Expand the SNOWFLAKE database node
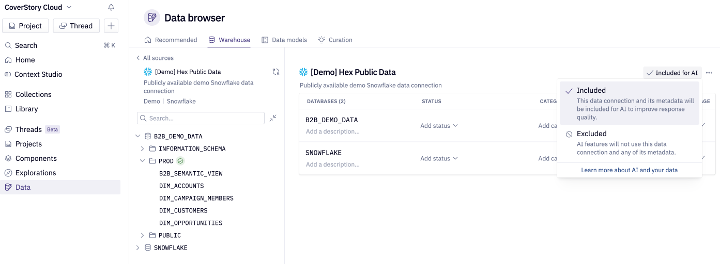 pos(137,247)
